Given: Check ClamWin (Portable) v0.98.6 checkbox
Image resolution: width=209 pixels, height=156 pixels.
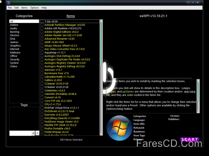Looking at the screenshot, I should (x=42, y=94).
